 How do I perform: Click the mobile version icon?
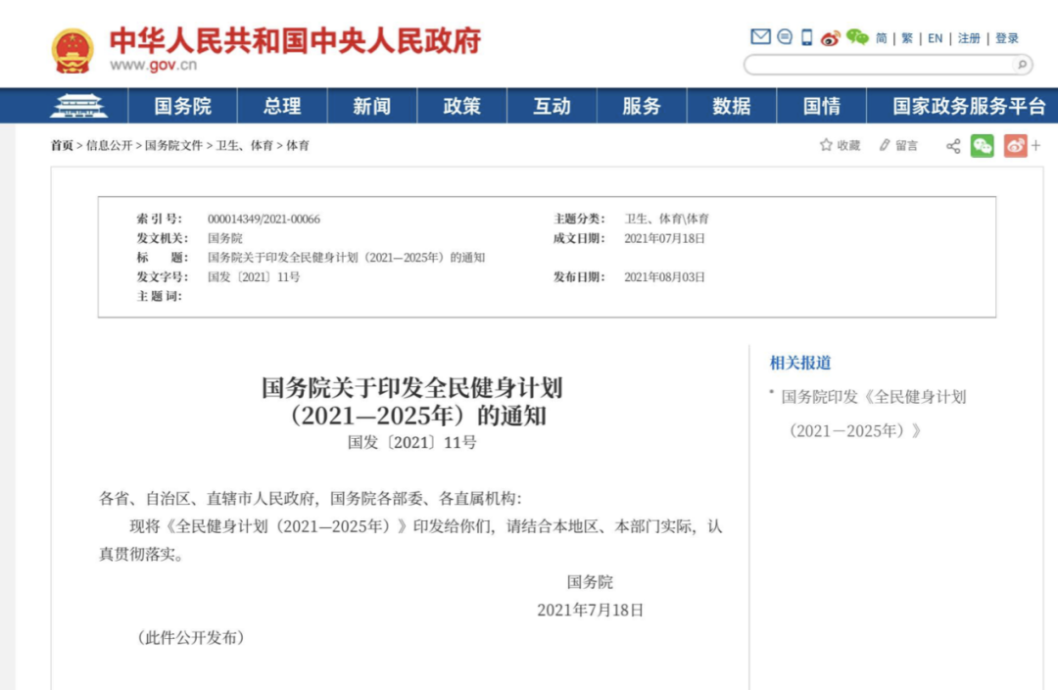coord(805,36)
